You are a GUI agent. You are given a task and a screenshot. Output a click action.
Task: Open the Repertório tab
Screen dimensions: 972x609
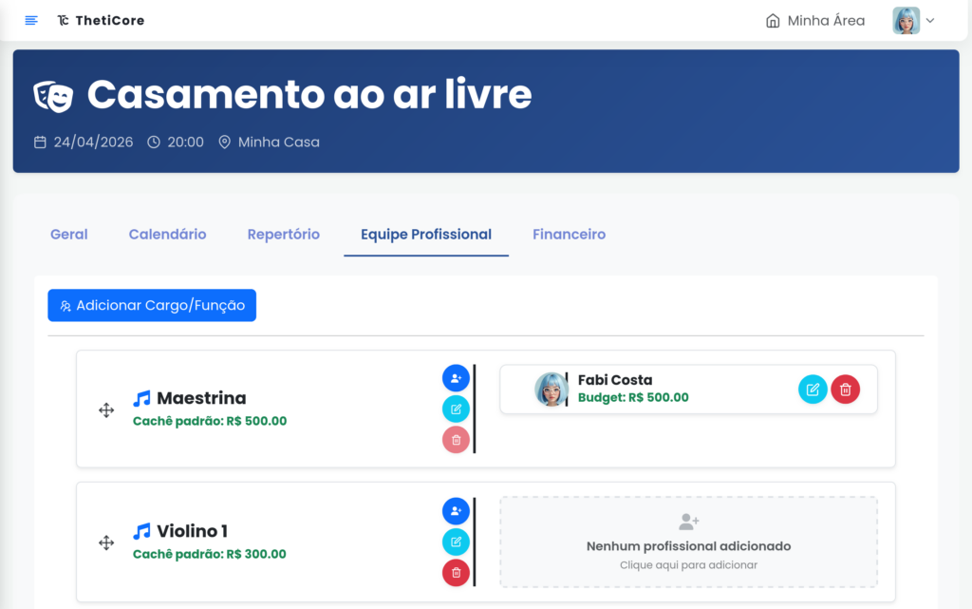283,235
